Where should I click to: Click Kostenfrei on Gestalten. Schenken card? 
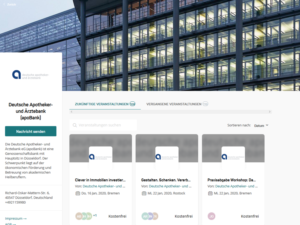pos(184,216)
